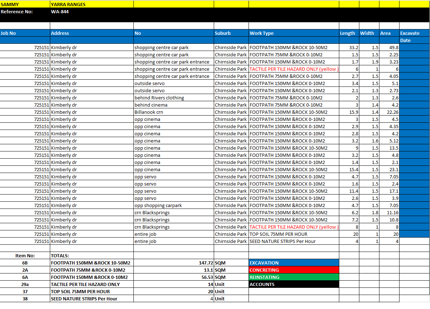
Task: Select the 'opp shopping carpark' cell
Action: pyautogui.click(x=173, y=205)
